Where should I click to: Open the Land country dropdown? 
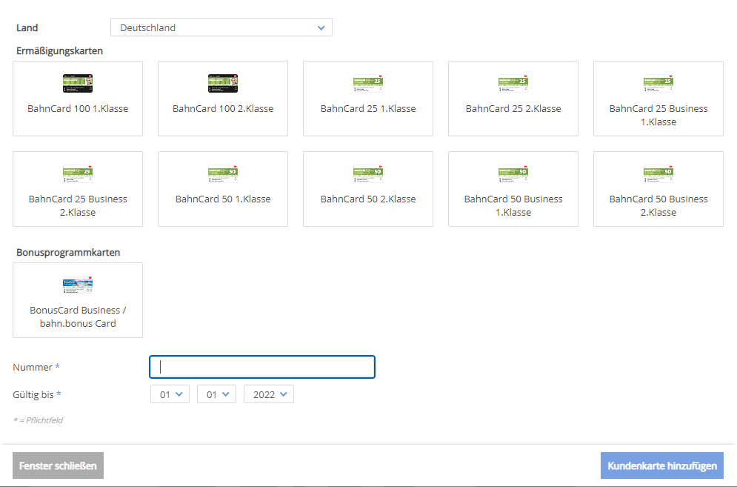(221, 27)
